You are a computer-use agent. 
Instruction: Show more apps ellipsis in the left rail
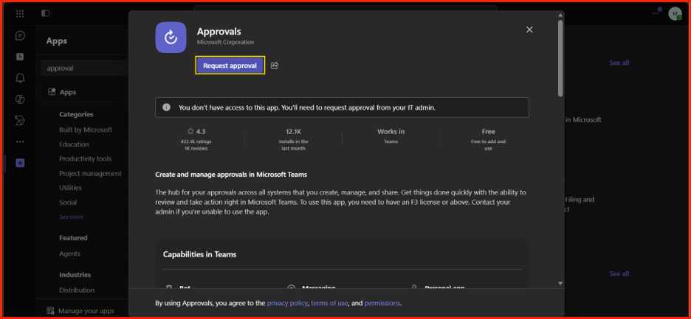coord(20,141)
